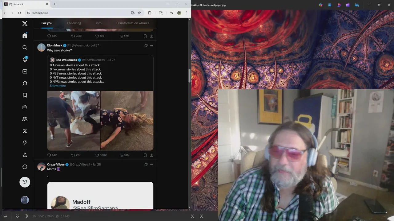Open Grok explain on Crazy Vibes post
This screenshot has height=221, width=394.
coord(146,165)
